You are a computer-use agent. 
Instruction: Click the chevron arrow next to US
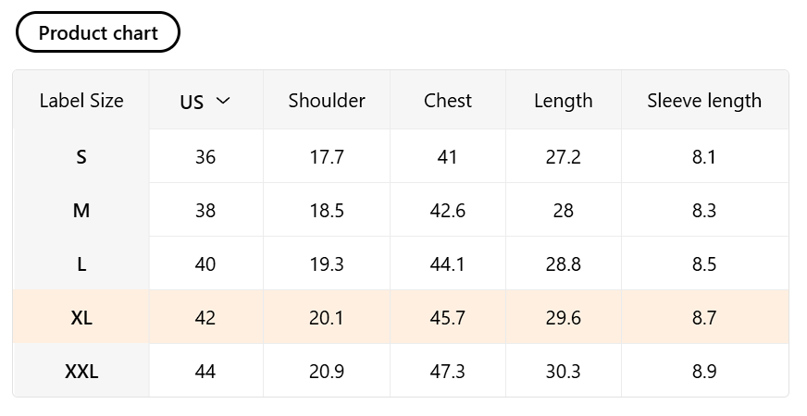(x=222, y=101)
